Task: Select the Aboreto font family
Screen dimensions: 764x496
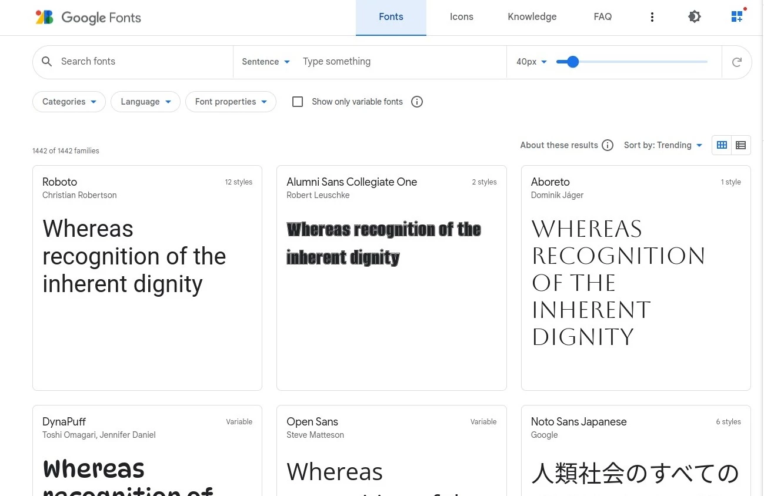Action: [x=635, y=276]
